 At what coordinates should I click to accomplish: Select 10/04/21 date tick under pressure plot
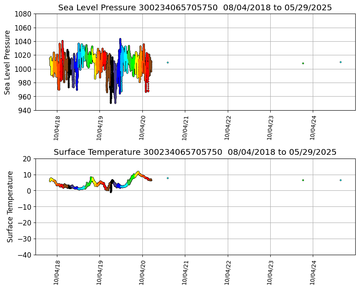pyautogui.click(x=185, y=128)
